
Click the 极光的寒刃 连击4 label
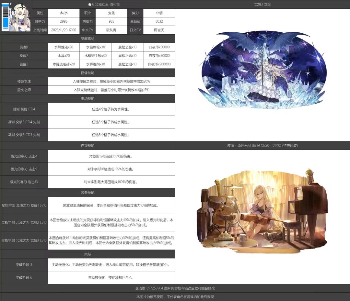click(24, 156)
